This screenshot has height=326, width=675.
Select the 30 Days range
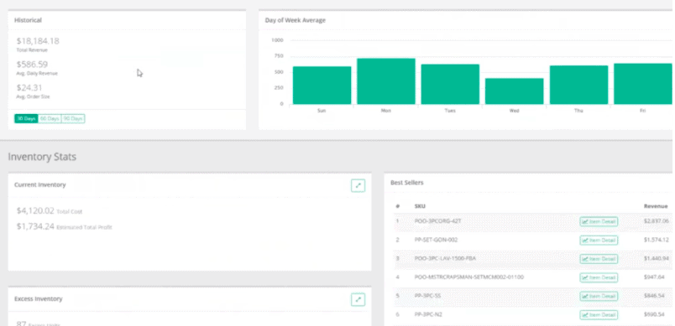click(26, 118)
